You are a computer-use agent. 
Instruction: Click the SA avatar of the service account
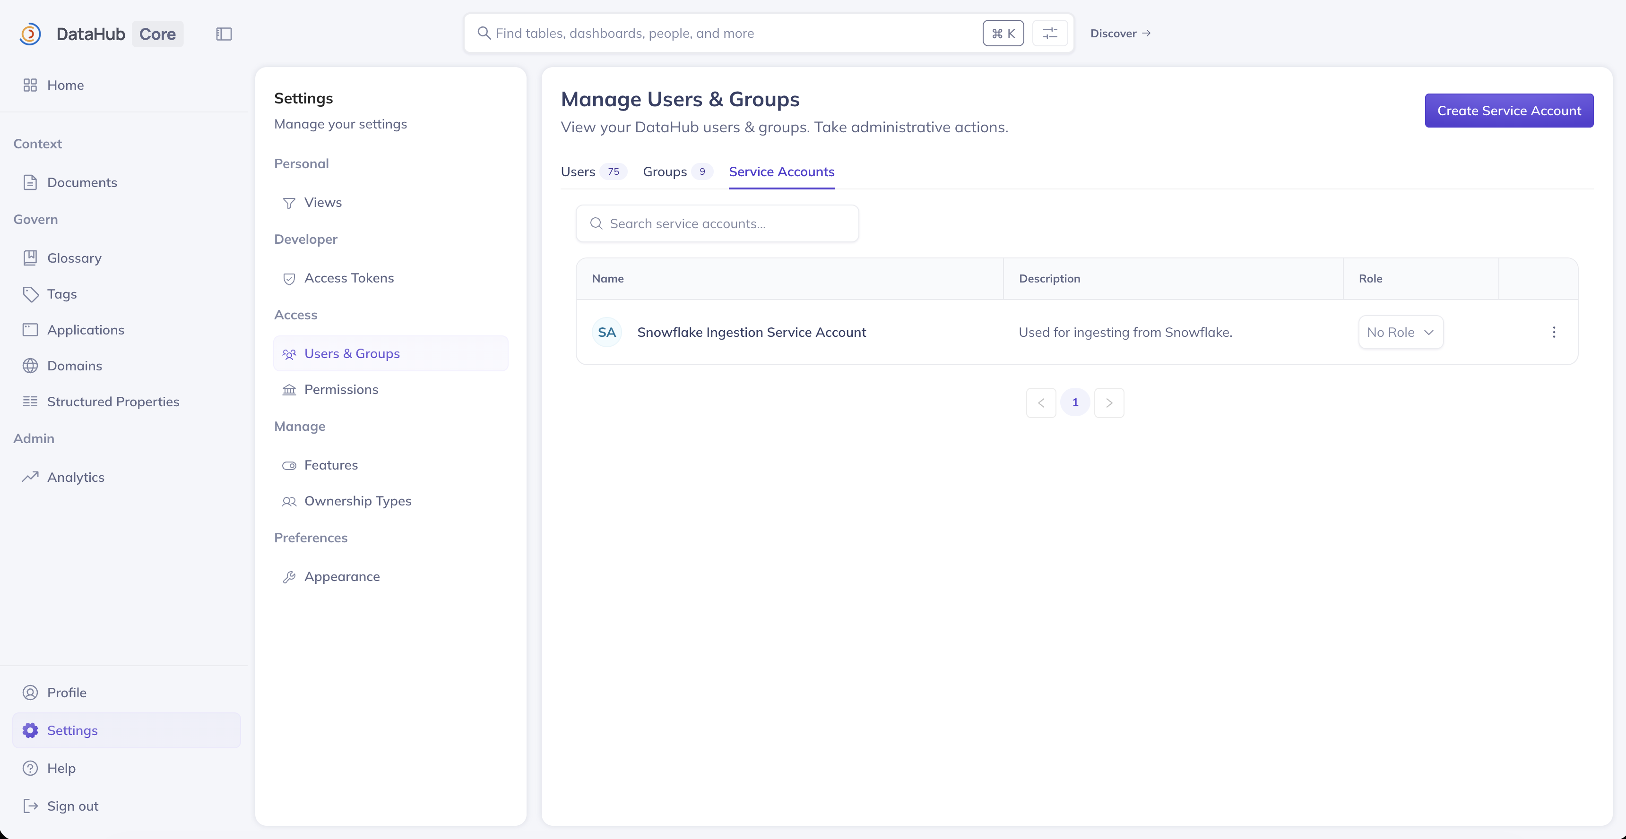pos(606,333)
